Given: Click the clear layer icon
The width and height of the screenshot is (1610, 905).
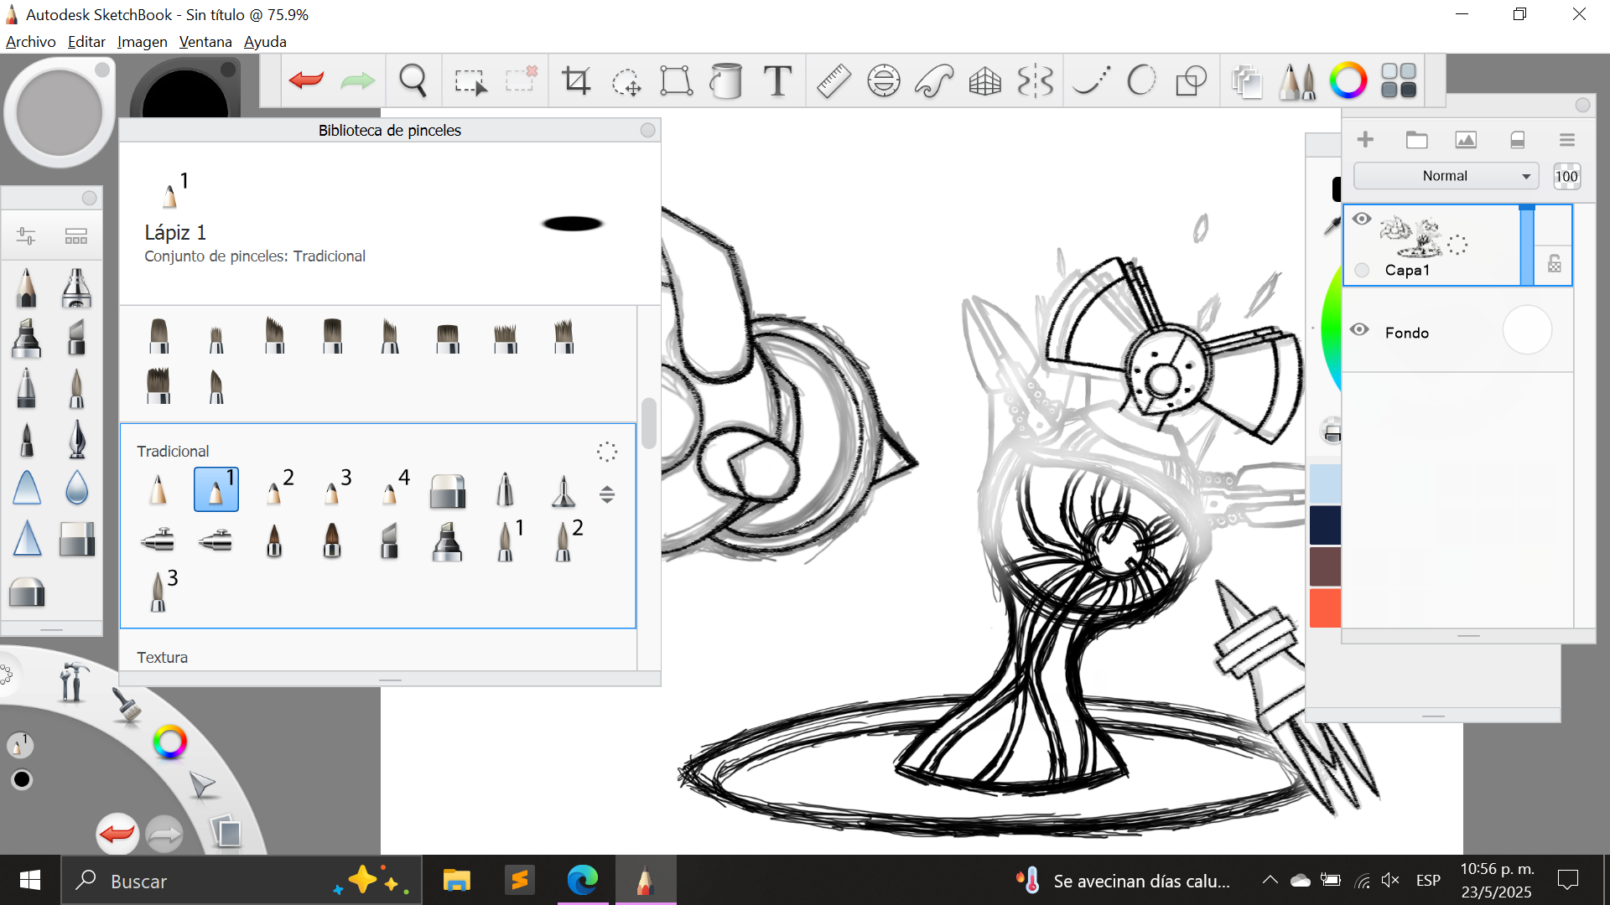Looking at the screenshot, I should (x=1517, y=139).
